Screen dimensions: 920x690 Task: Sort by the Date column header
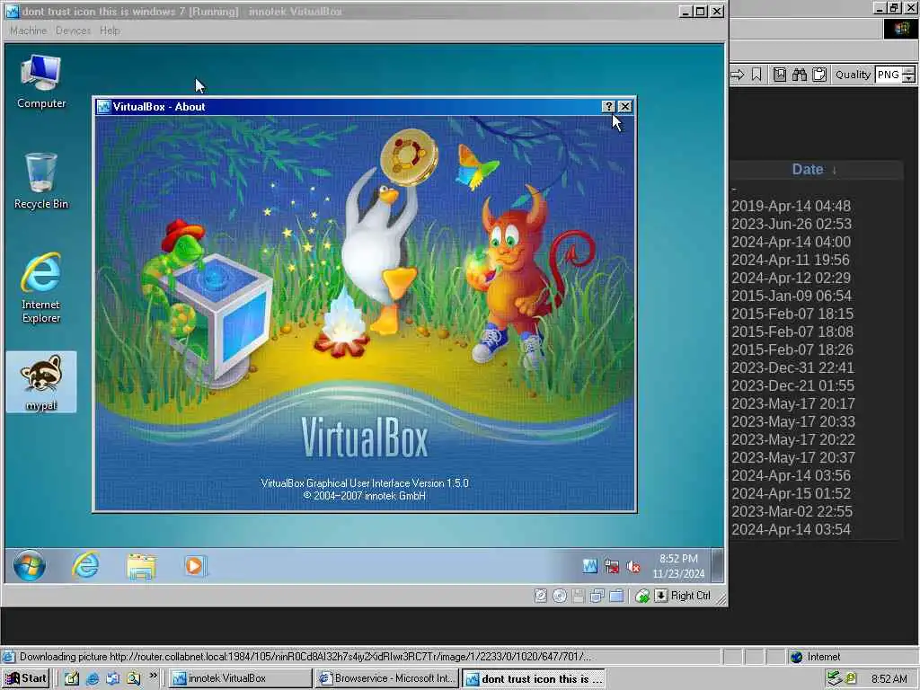click(x=808, y=170)
